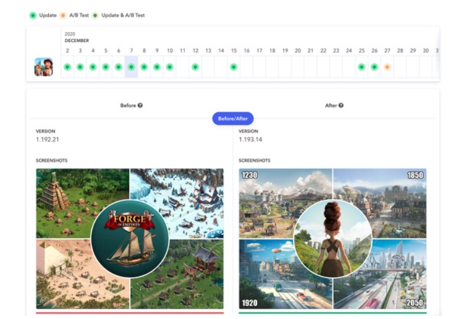Click the orange A/B Test legend dot
Image resolution: width=469 pixels, height=319 pixels.
click(63, 15)
